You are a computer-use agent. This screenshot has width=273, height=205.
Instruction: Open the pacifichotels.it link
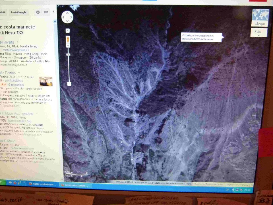click(14, 81)
